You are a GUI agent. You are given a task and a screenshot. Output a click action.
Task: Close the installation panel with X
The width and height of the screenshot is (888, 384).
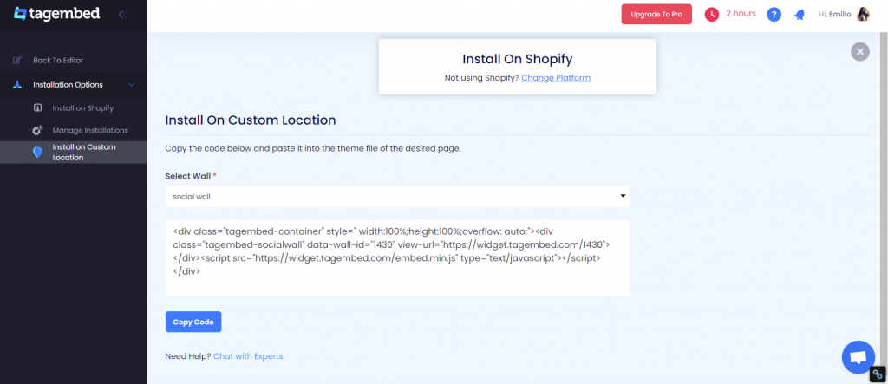click(859, 51)
